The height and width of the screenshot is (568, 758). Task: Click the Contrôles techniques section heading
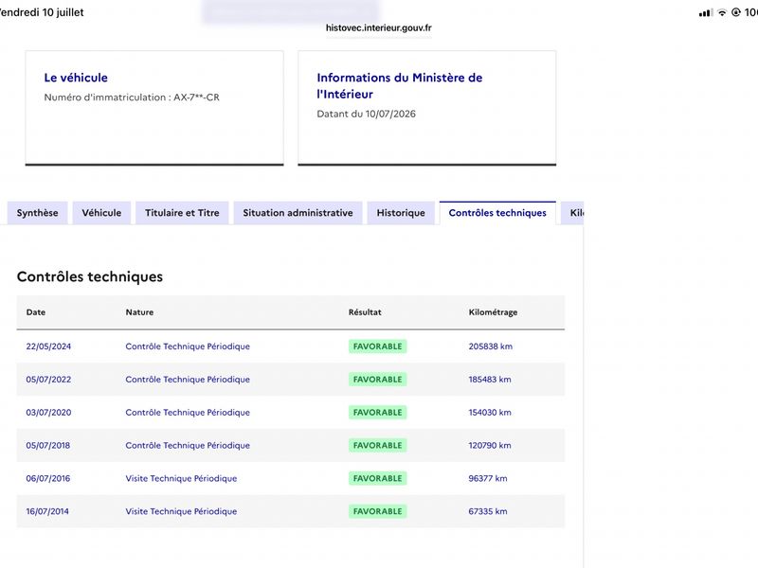pyautogui.click(x=90, y=276)
